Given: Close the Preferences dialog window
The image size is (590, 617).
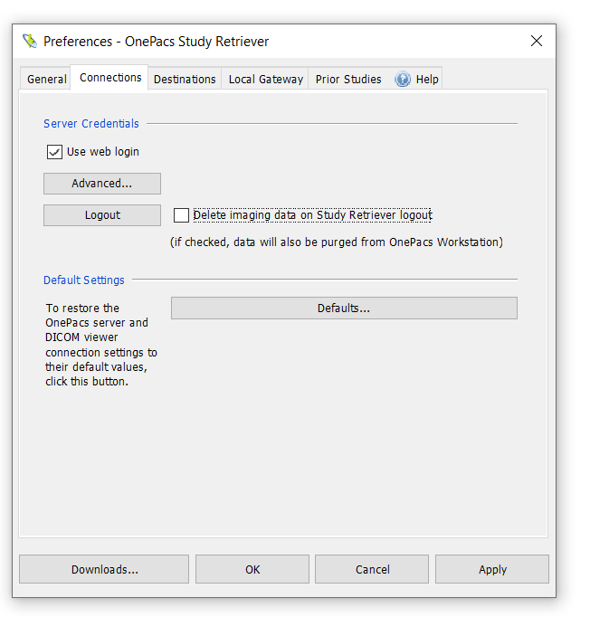Looking at the screenshot, I should click(x=537, y=41).
